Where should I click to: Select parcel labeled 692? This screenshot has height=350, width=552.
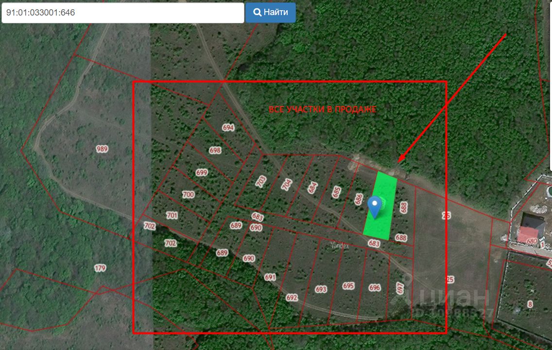[x=292, y=297]
